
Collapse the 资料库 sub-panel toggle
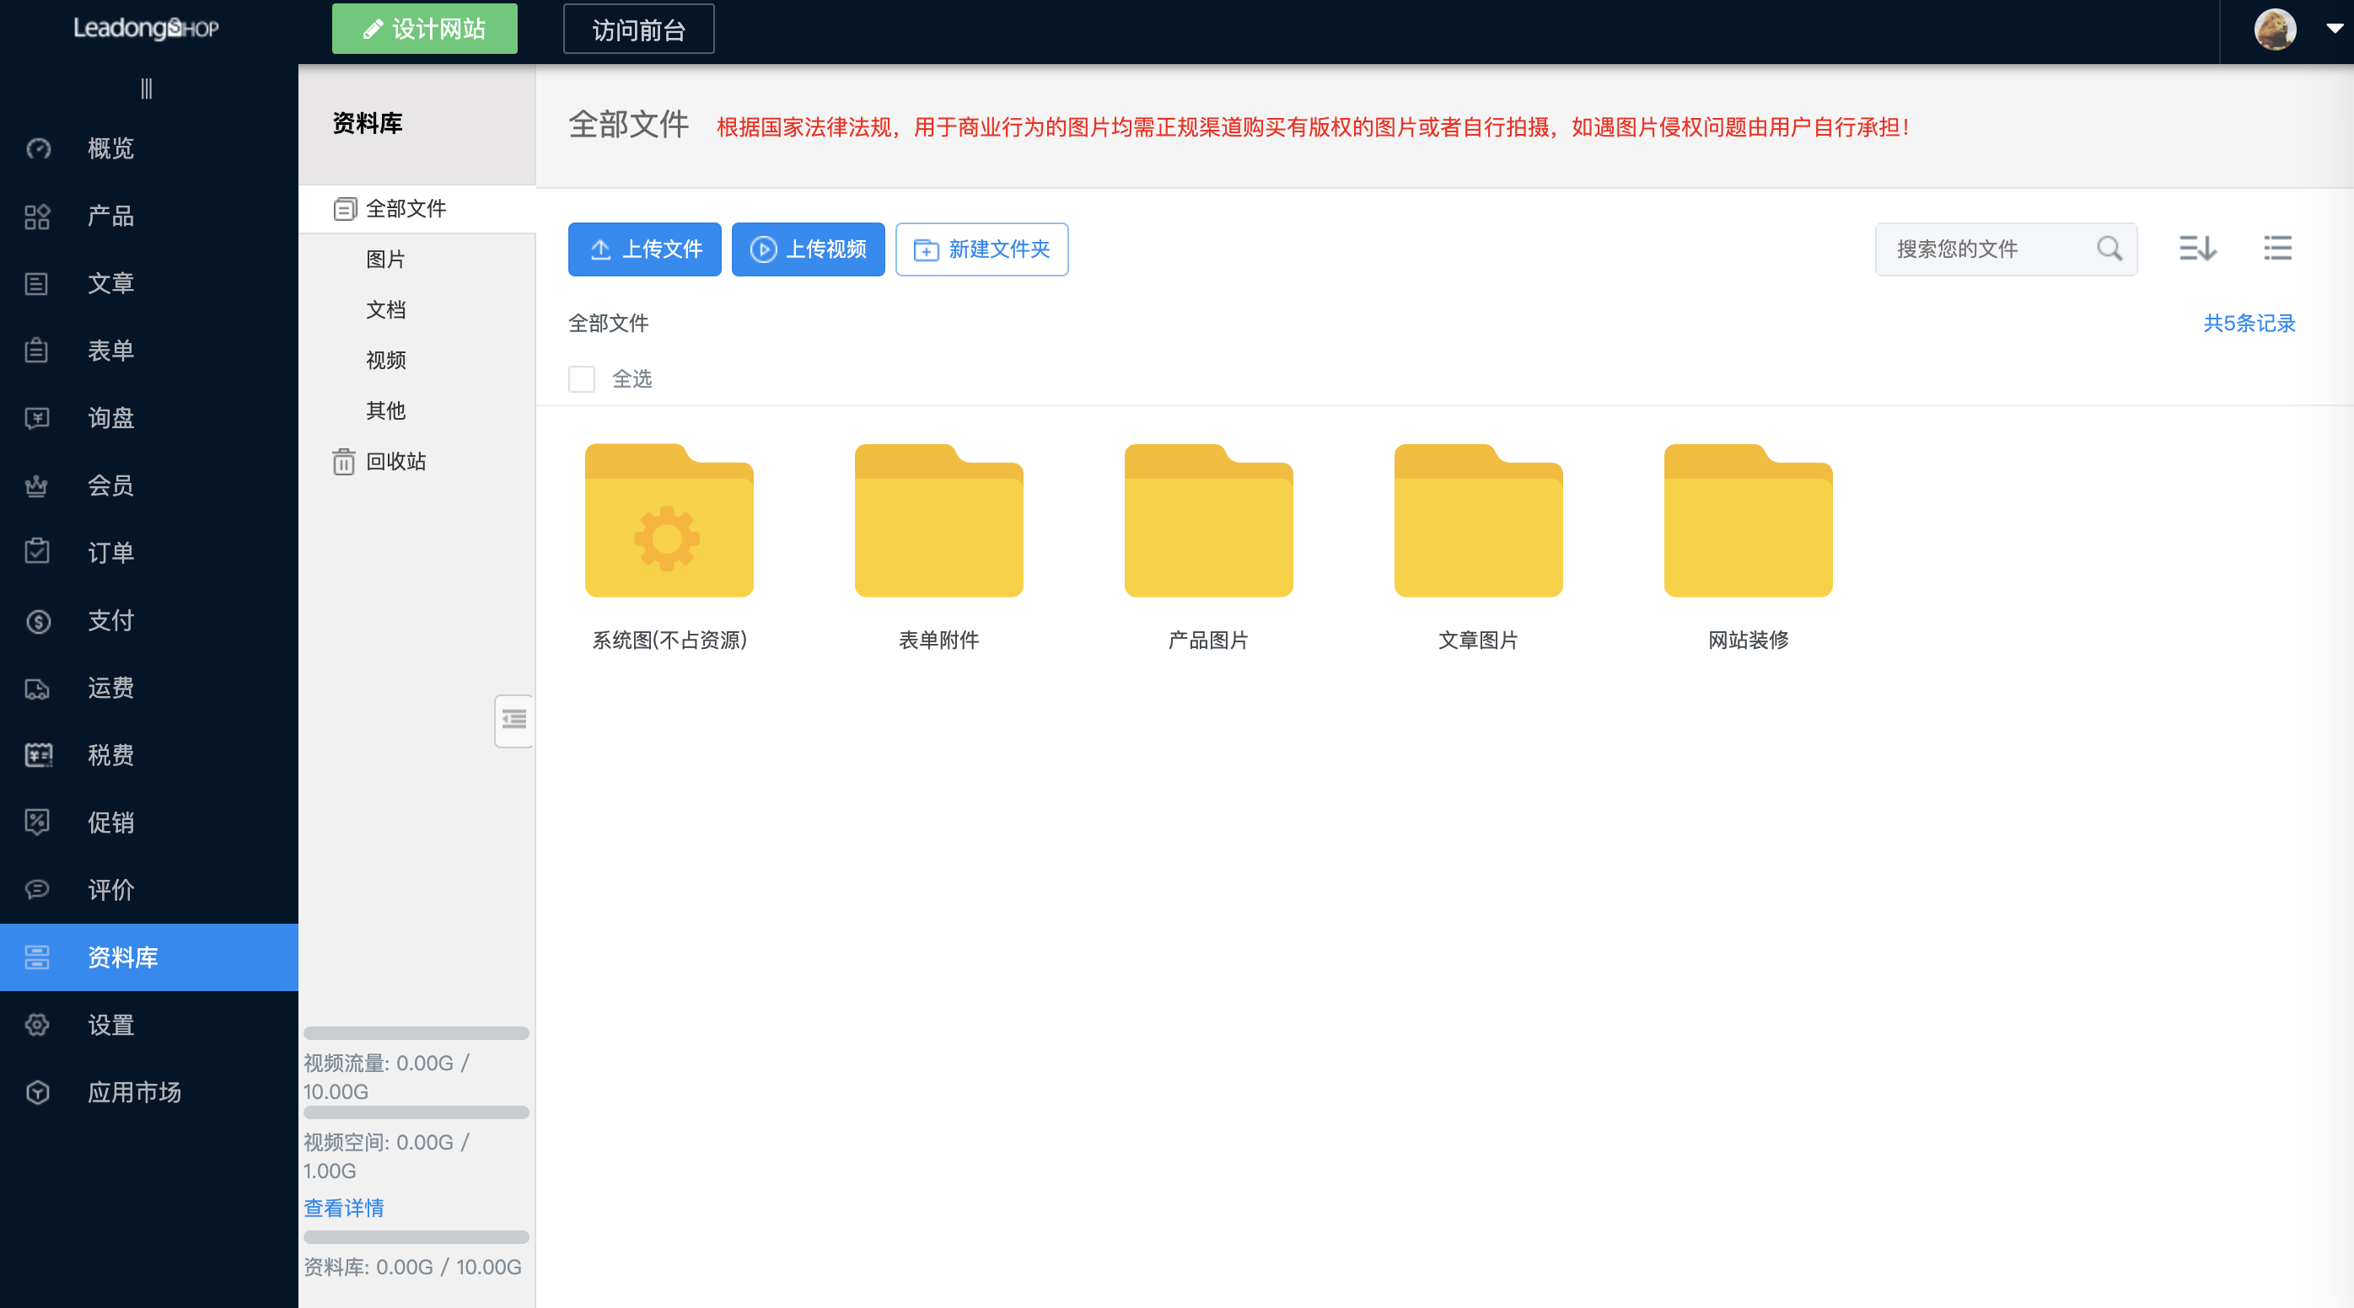513,721
